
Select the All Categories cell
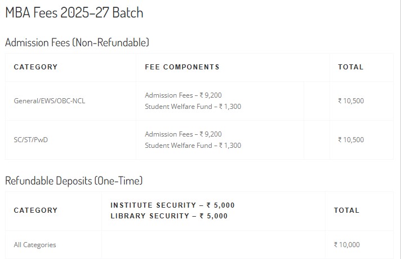pos(35,245)
